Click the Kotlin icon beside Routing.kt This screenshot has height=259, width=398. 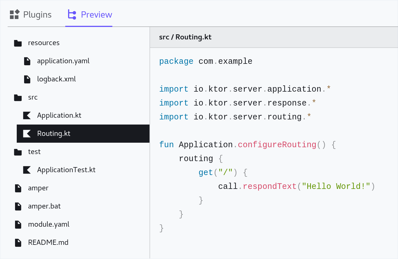tap(27, 133)
